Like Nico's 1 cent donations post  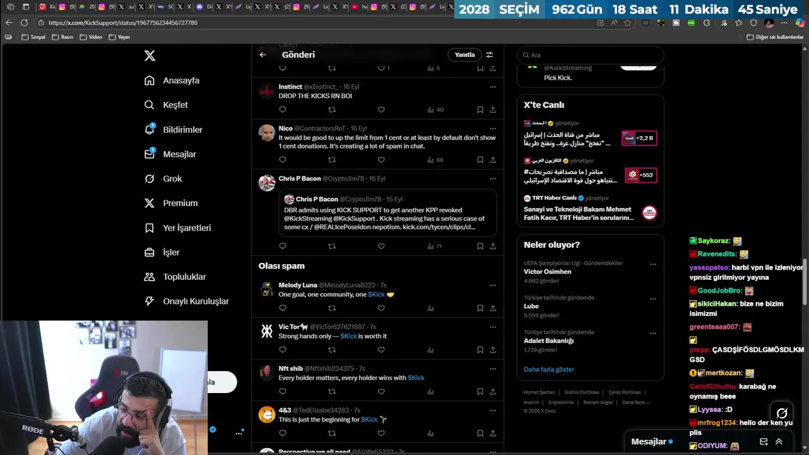(381, 160)
